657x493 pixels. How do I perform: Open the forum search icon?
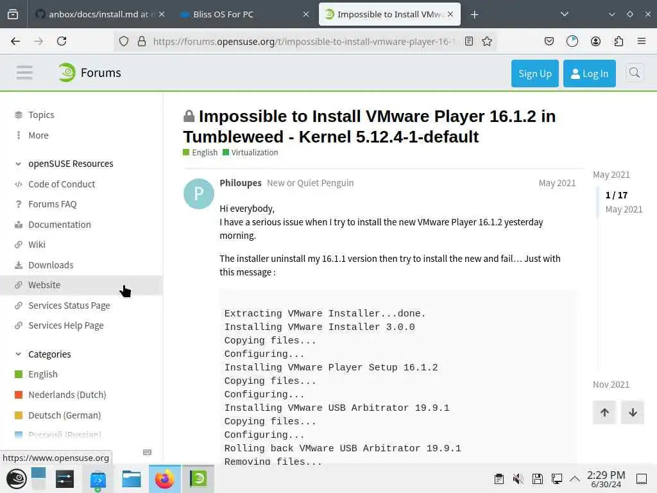coord(635,73)
